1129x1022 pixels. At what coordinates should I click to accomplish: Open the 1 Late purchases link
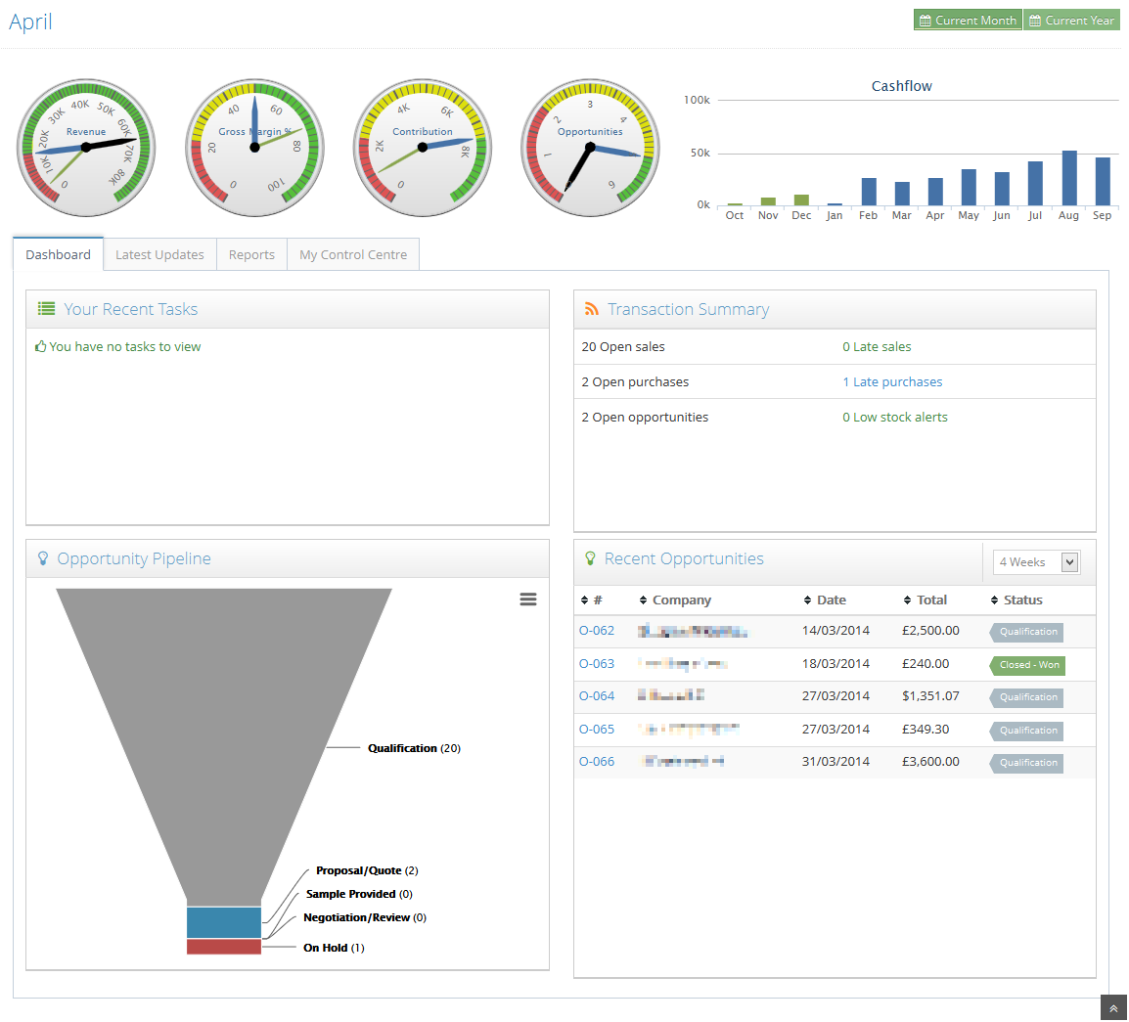pyautogui.click(x=892, y=382)
